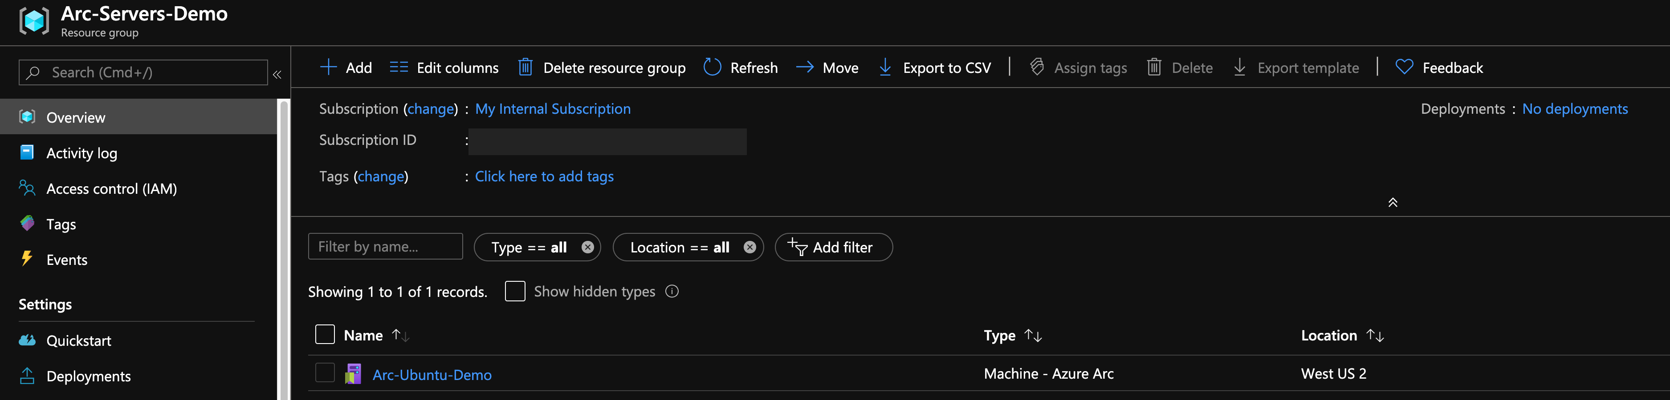The image size is (1670, 400).
Task: Click the Tags sidebar tag icon
Action: pos(27,223)
